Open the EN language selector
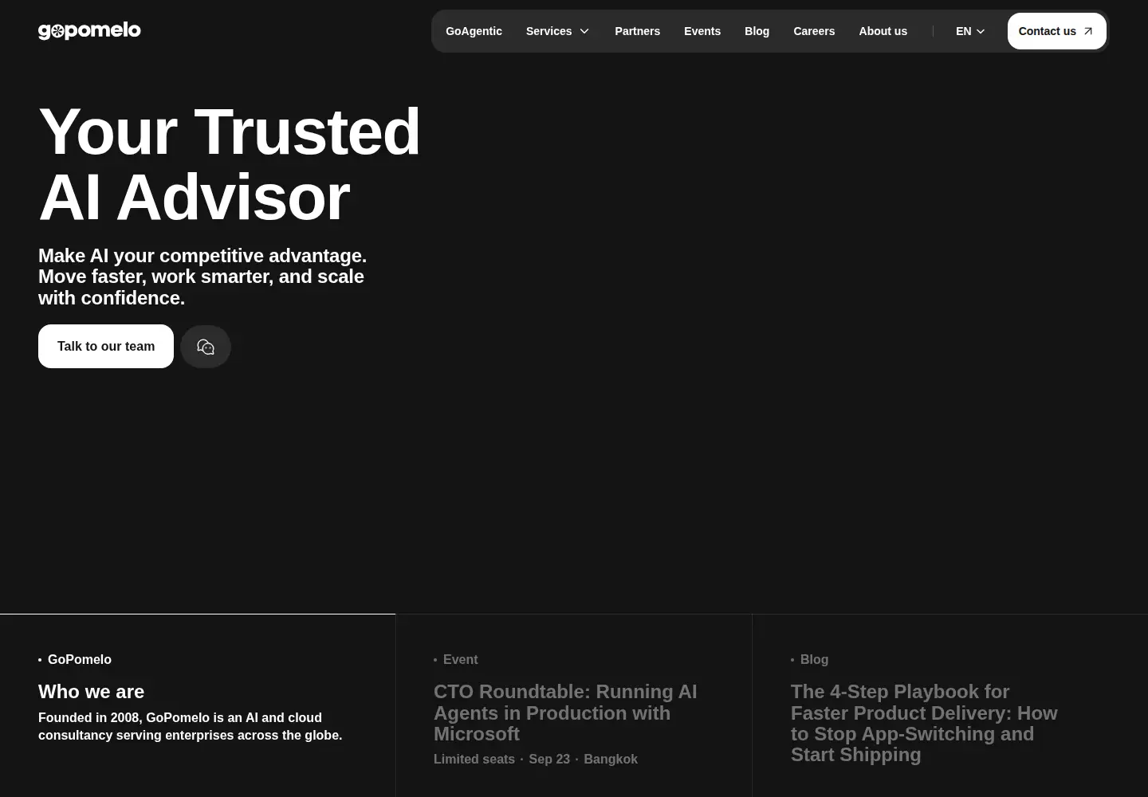1148x797 pixels. pos(970,31)
